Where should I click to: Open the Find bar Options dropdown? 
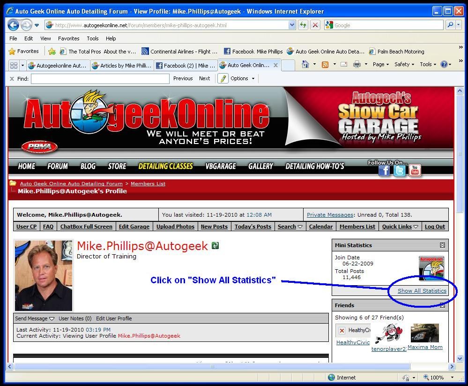pos(242,78)
